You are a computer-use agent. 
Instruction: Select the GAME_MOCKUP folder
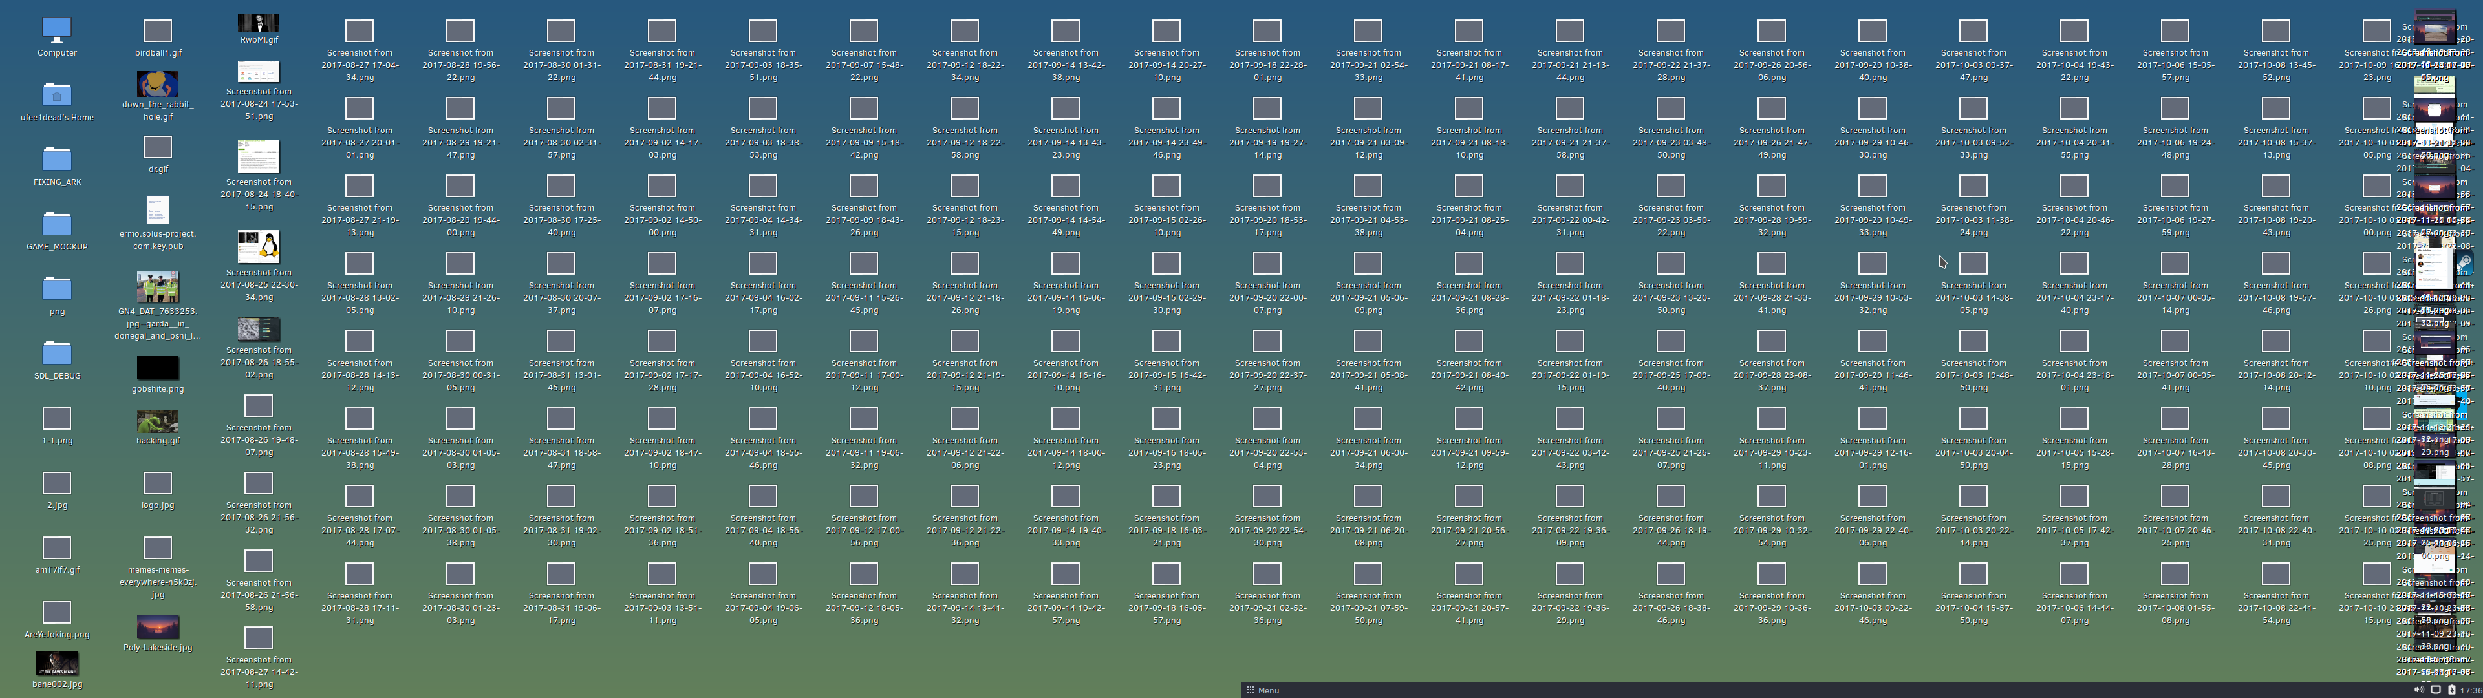click(x=57, y=224)
